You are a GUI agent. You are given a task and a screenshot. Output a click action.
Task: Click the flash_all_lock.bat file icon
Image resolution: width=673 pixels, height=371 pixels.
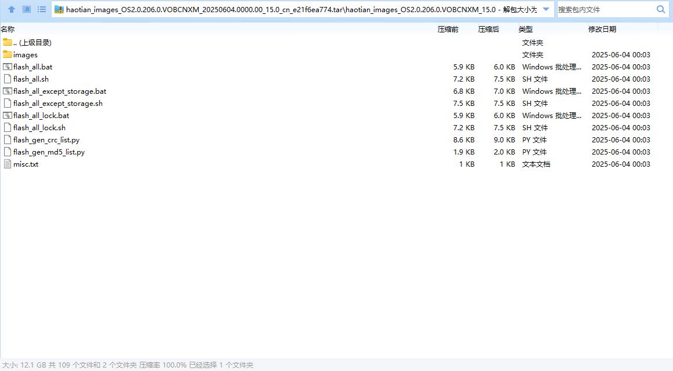(x=8, y=115)
